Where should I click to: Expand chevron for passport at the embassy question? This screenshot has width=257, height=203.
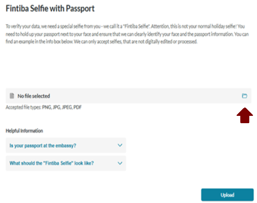pos(120,145)
